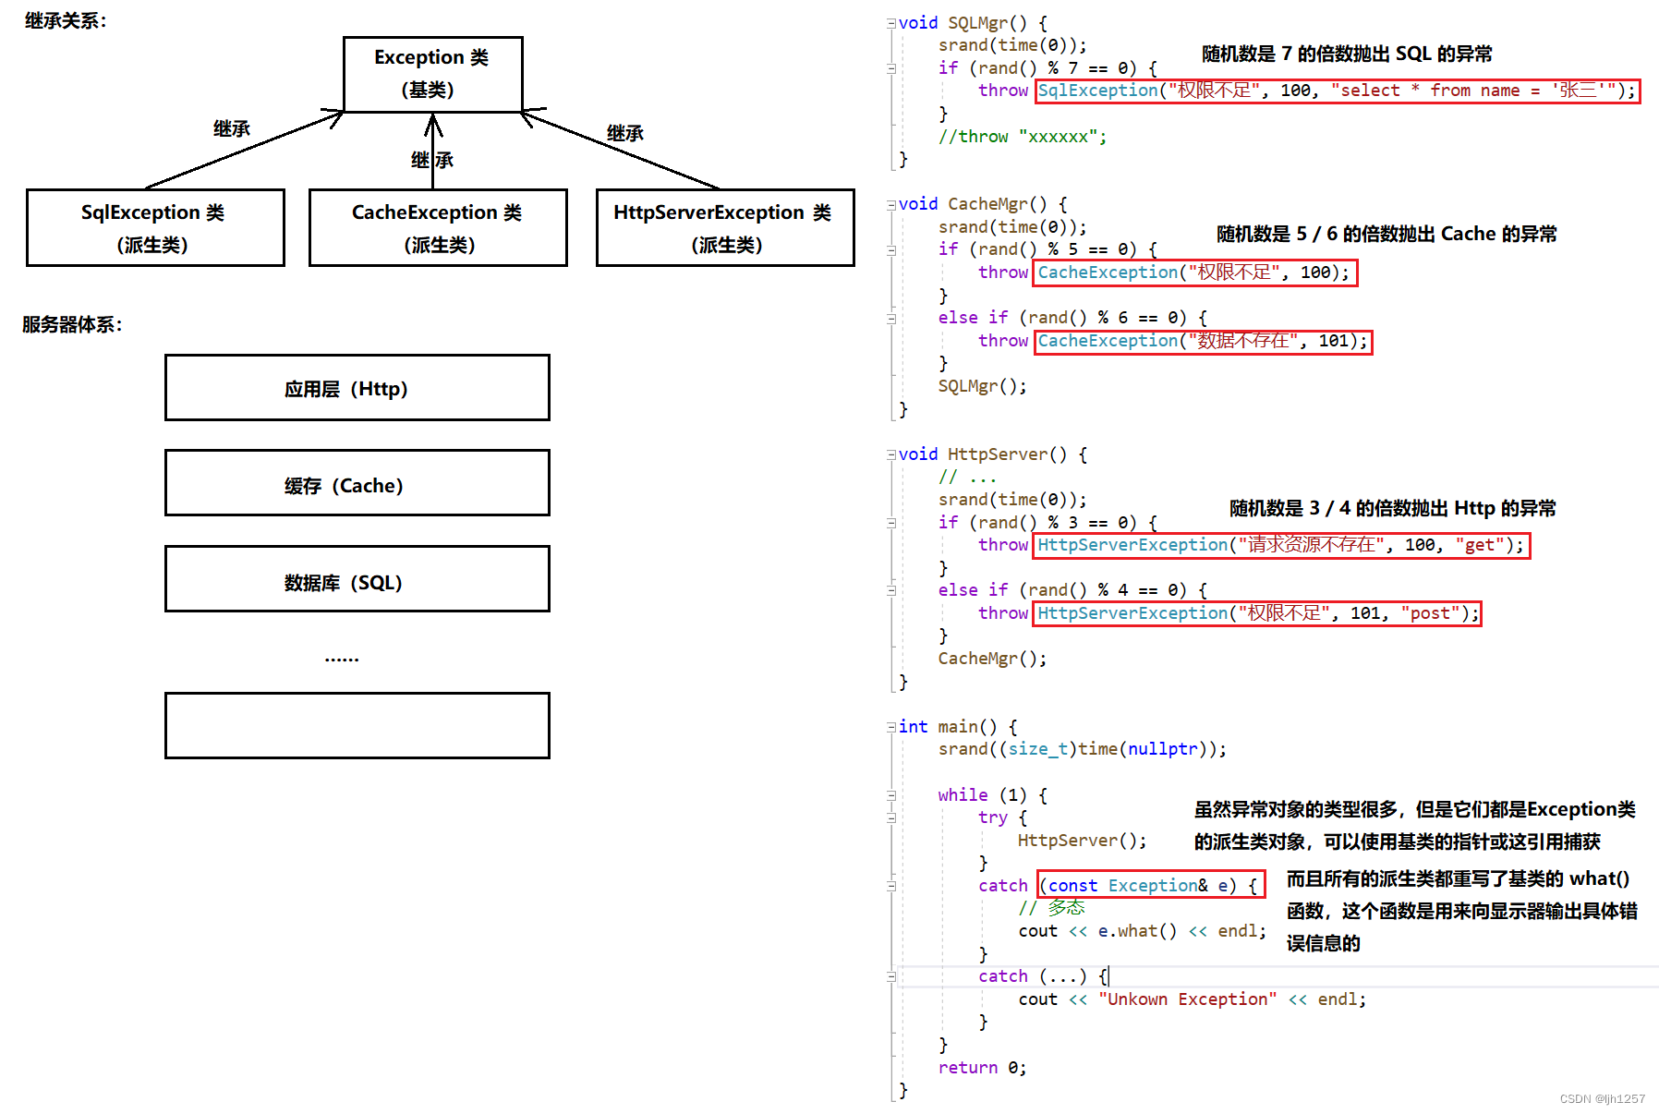Click the 'else if (rand() % 4 == 0)' line

(1072, 590)
